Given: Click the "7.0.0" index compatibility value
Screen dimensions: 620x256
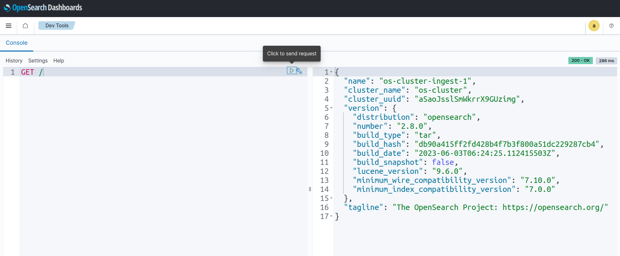Looking at the screenshot, I should tap(540, 189).
